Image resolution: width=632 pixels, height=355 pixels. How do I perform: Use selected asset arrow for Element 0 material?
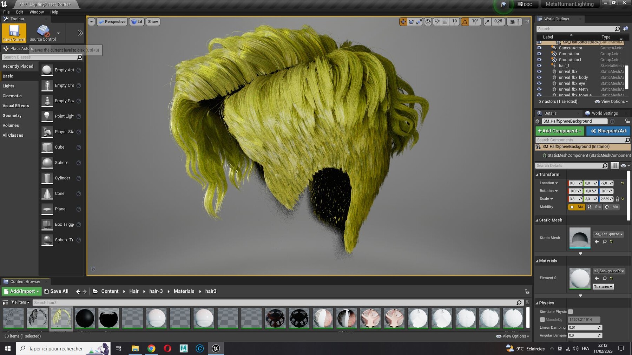point(597,279)
